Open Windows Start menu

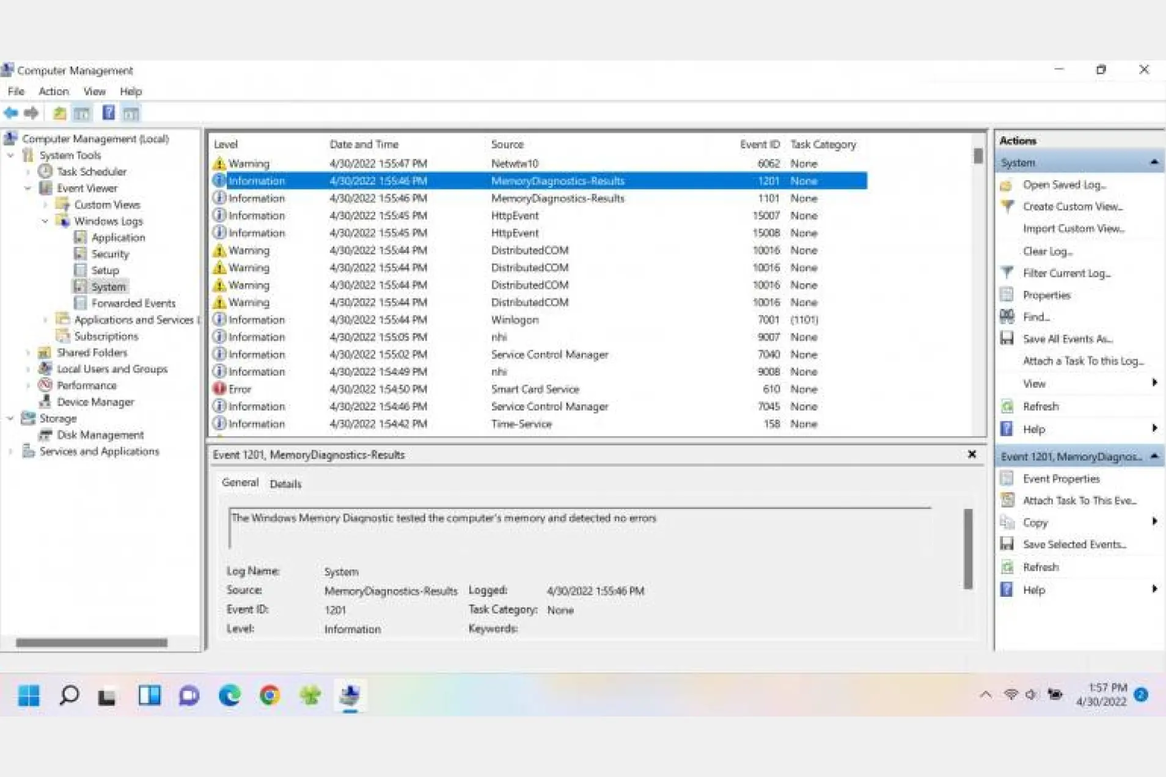click(x=29, y=695)
